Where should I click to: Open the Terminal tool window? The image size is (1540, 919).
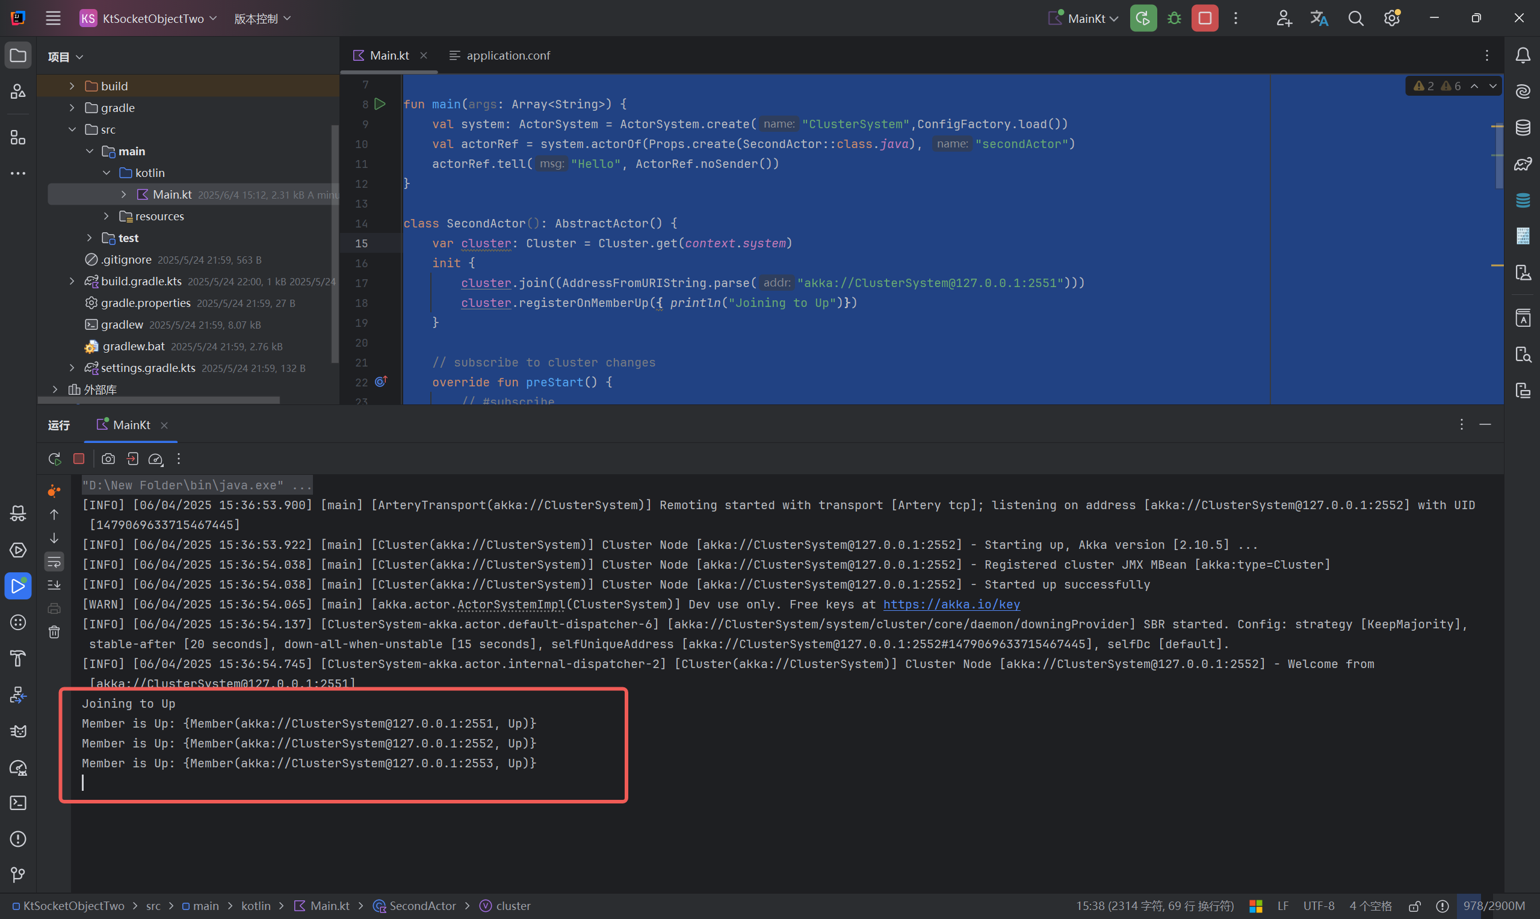click(x=18, y=803)
